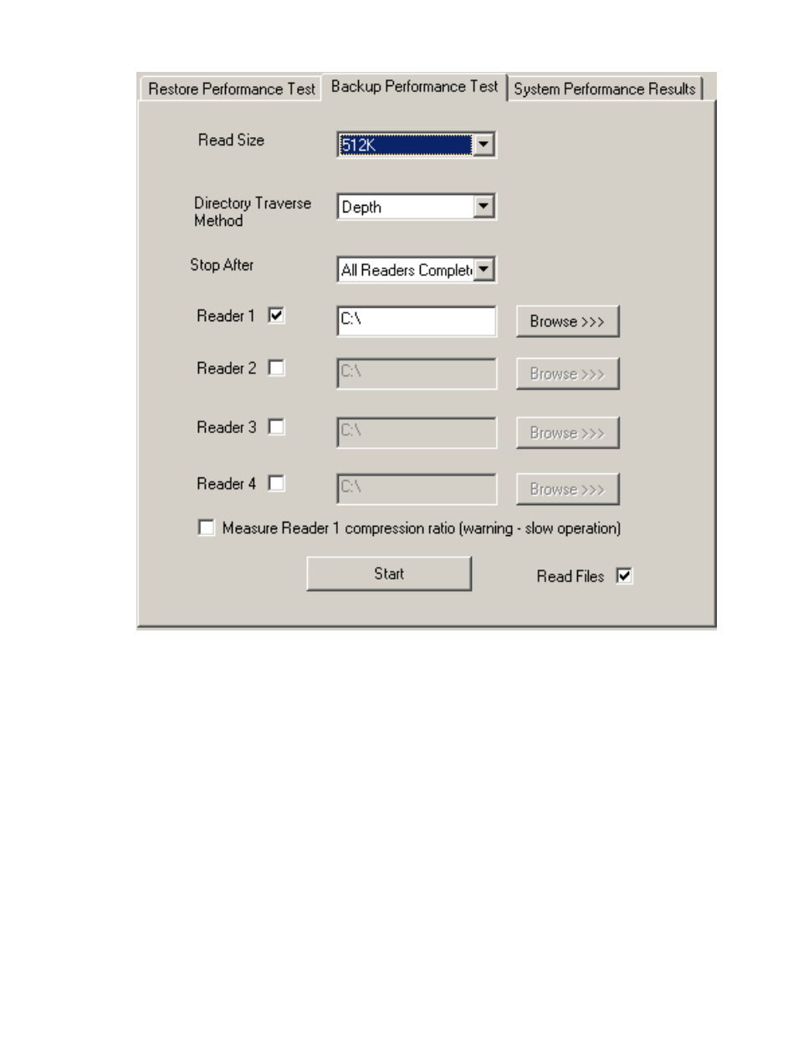Start the backup performance test
Screen dimensions: 798x1062
[x=389, y=574]
